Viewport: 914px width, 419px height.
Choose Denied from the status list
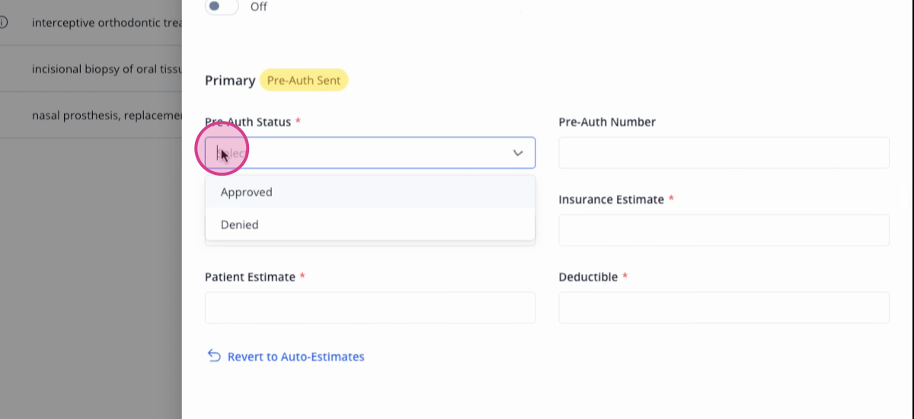click(370, 225)
